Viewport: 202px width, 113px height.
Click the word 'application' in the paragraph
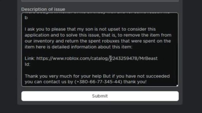[x=37, y=35]
